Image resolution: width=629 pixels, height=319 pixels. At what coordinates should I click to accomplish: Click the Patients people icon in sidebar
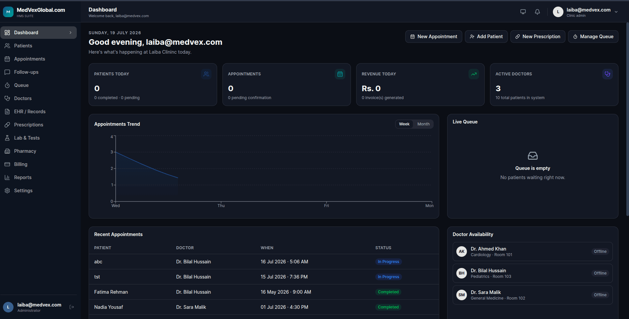[x=7, y=46]
